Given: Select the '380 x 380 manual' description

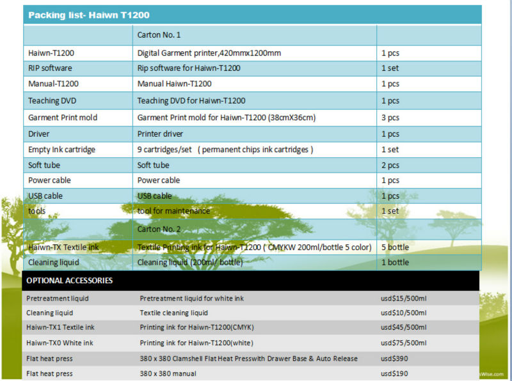Looking at the screenshot, I should coord(168,373).
